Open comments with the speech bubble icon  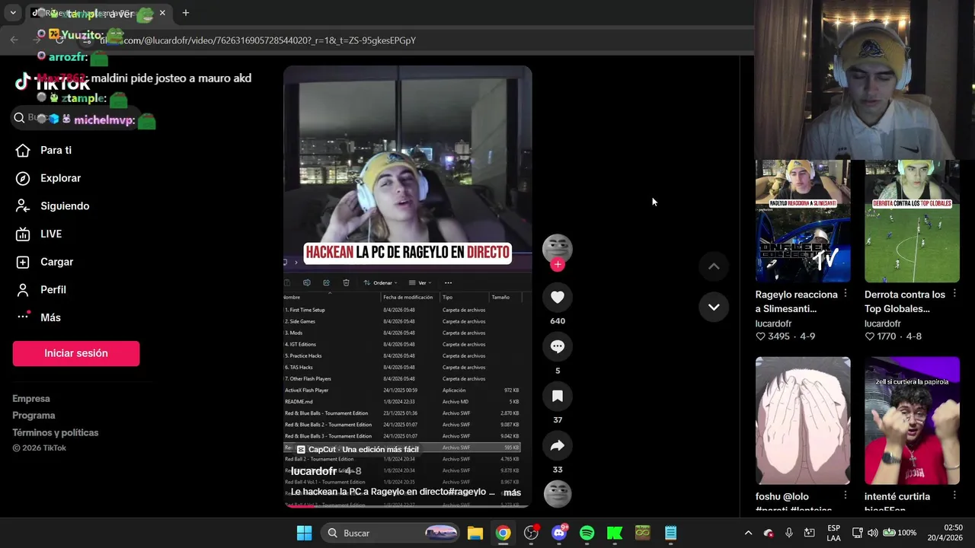pyautogui.click(x=558, y=347)
